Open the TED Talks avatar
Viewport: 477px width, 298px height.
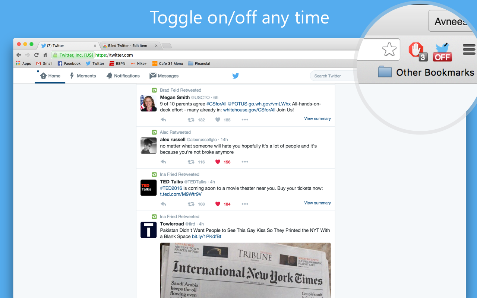[148, 187]
